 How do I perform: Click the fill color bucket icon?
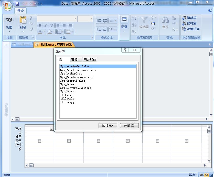[49, 32]
